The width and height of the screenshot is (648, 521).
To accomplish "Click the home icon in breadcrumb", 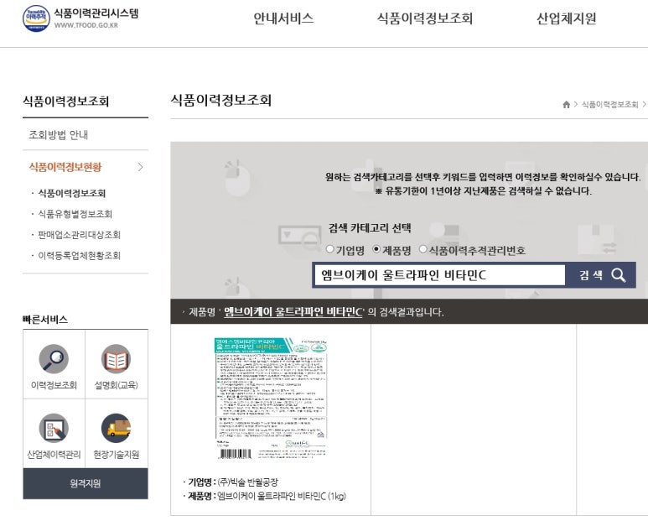I will click(566, 105).
